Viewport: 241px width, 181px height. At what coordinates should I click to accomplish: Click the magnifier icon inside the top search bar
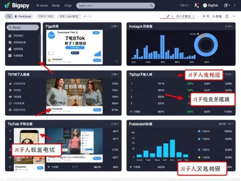(x=151, y=6)
